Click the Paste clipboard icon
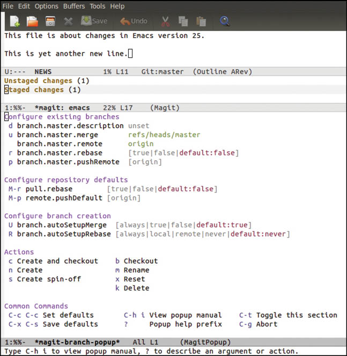This screenshot has height=356, width=347. point(201,21)
